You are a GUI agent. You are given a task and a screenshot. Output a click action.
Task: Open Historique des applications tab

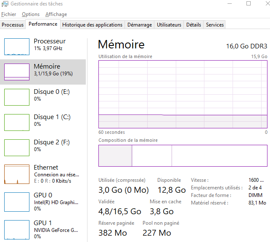point(92,25)
